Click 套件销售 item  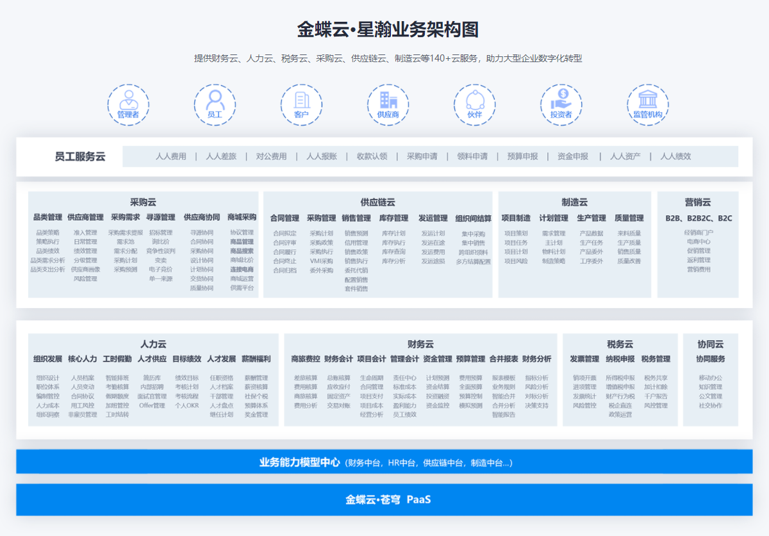(x=356, y=289)
